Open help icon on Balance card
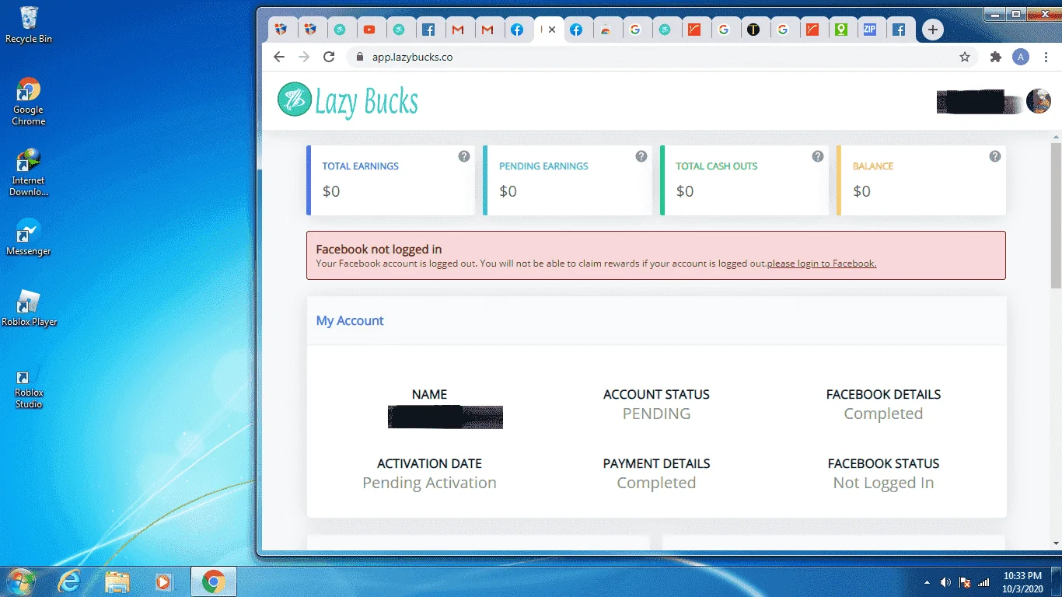 995,156
